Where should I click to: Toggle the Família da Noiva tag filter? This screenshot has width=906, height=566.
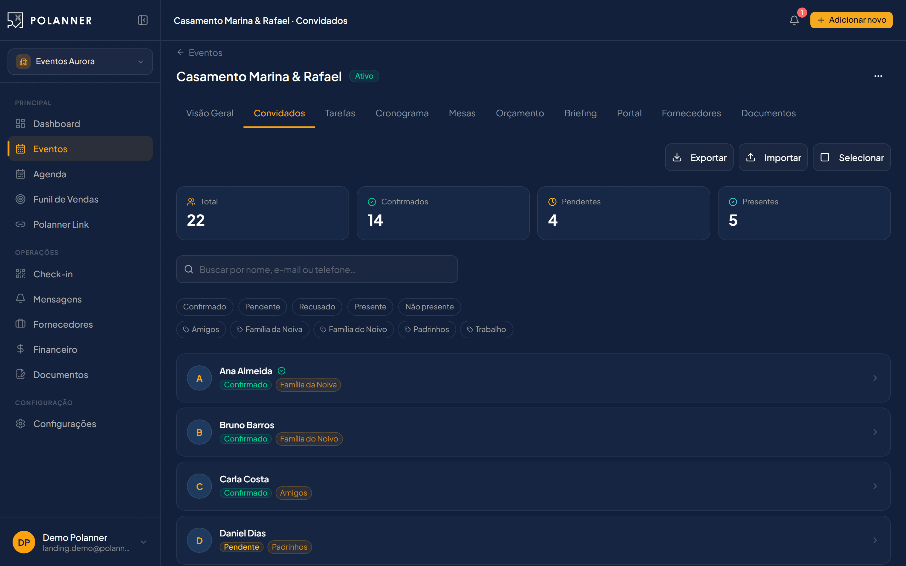coord(270,330)
